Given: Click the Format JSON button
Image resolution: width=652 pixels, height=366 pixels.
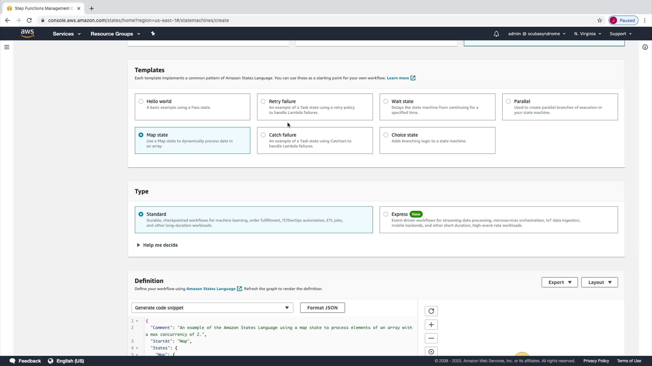Looking at the screenshot, I should [x=322, y=308].
